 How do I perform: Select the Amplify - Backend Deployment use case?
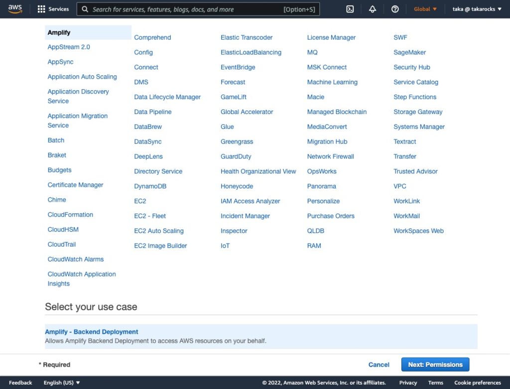(x=261, y=336)
